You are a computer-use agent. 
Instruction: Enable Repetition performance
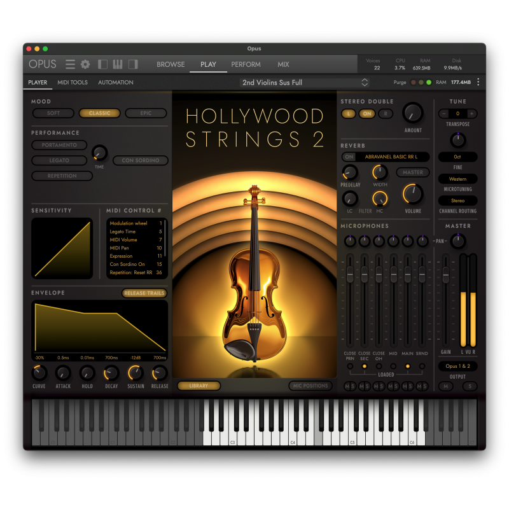(x=62, y=176)
